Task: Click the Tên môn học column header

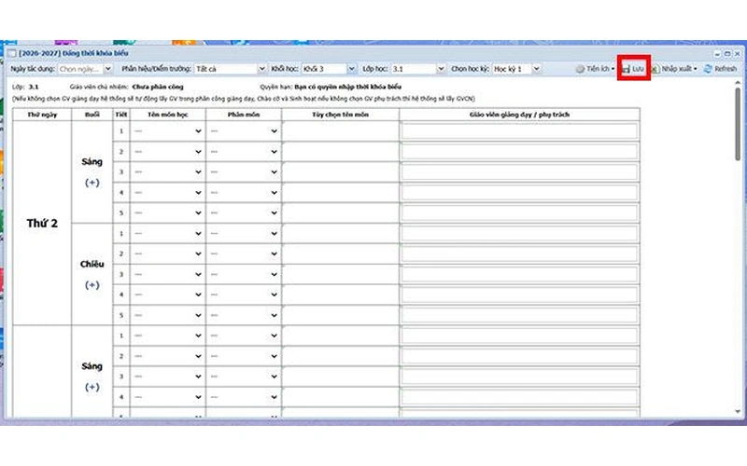Action: 168,115
